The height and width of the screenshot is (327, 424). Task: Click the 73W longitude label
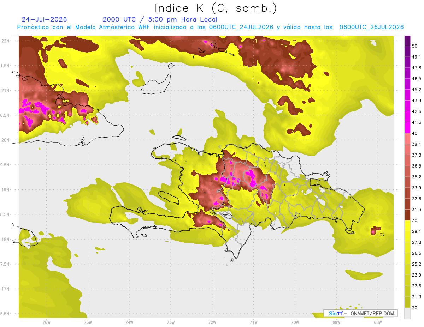(x=171, y=322)
